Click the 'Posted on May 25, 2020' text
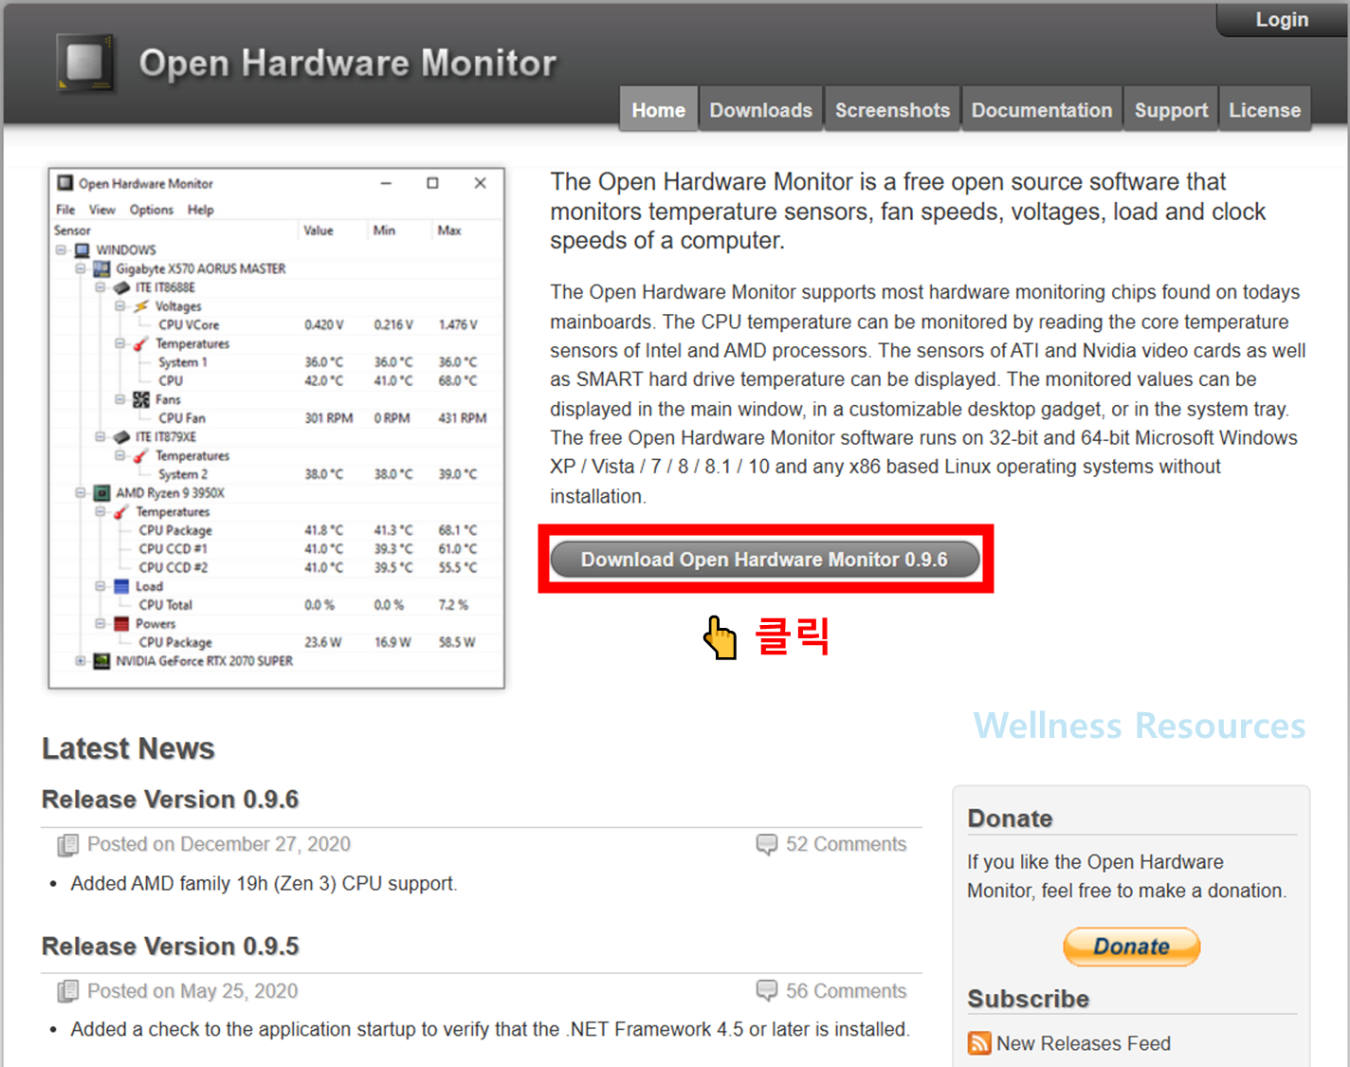This screenshot has width=1350, height=1067. (x=192, y=991)
